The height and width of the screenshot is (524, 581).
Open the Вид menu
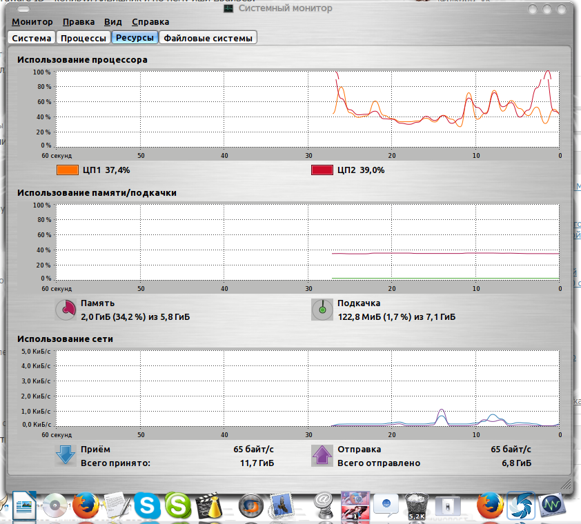click(x=113, y=22)
